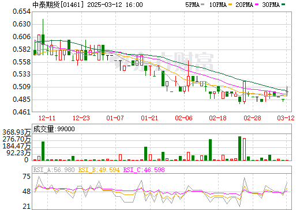The image size is (300, 210).
Task: Click the tallest green volume bar before 02-28
Action: coord(239,148)
